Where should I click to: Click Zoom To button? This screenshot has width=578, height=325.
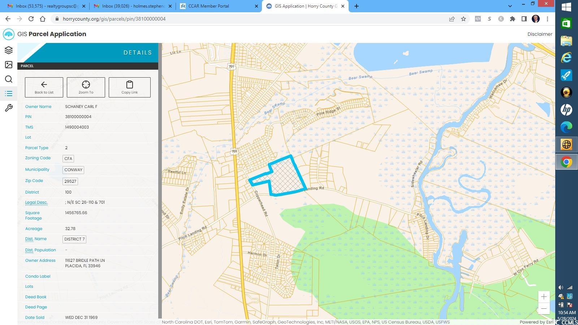click(x=86, y=87)
